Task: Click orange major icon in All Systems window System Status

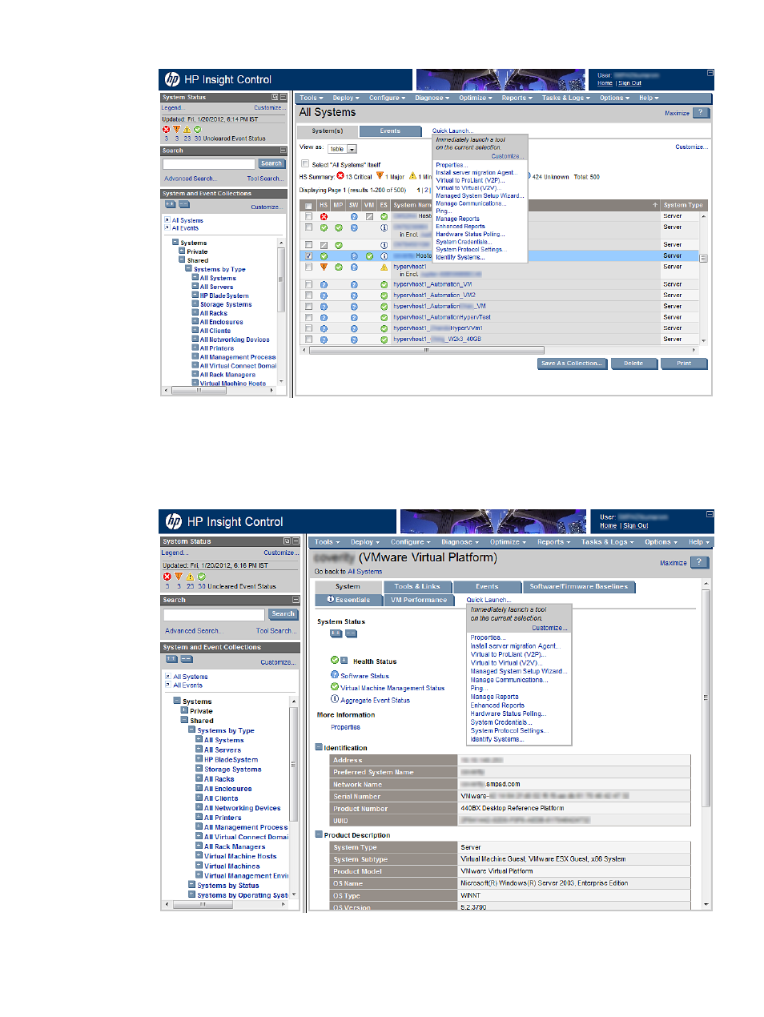Action: (177, 129)
